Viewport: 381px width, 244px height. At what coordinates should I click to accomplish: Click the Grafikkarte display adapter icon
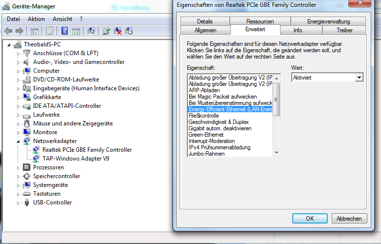pyautogui.click(x=26, y=97)
